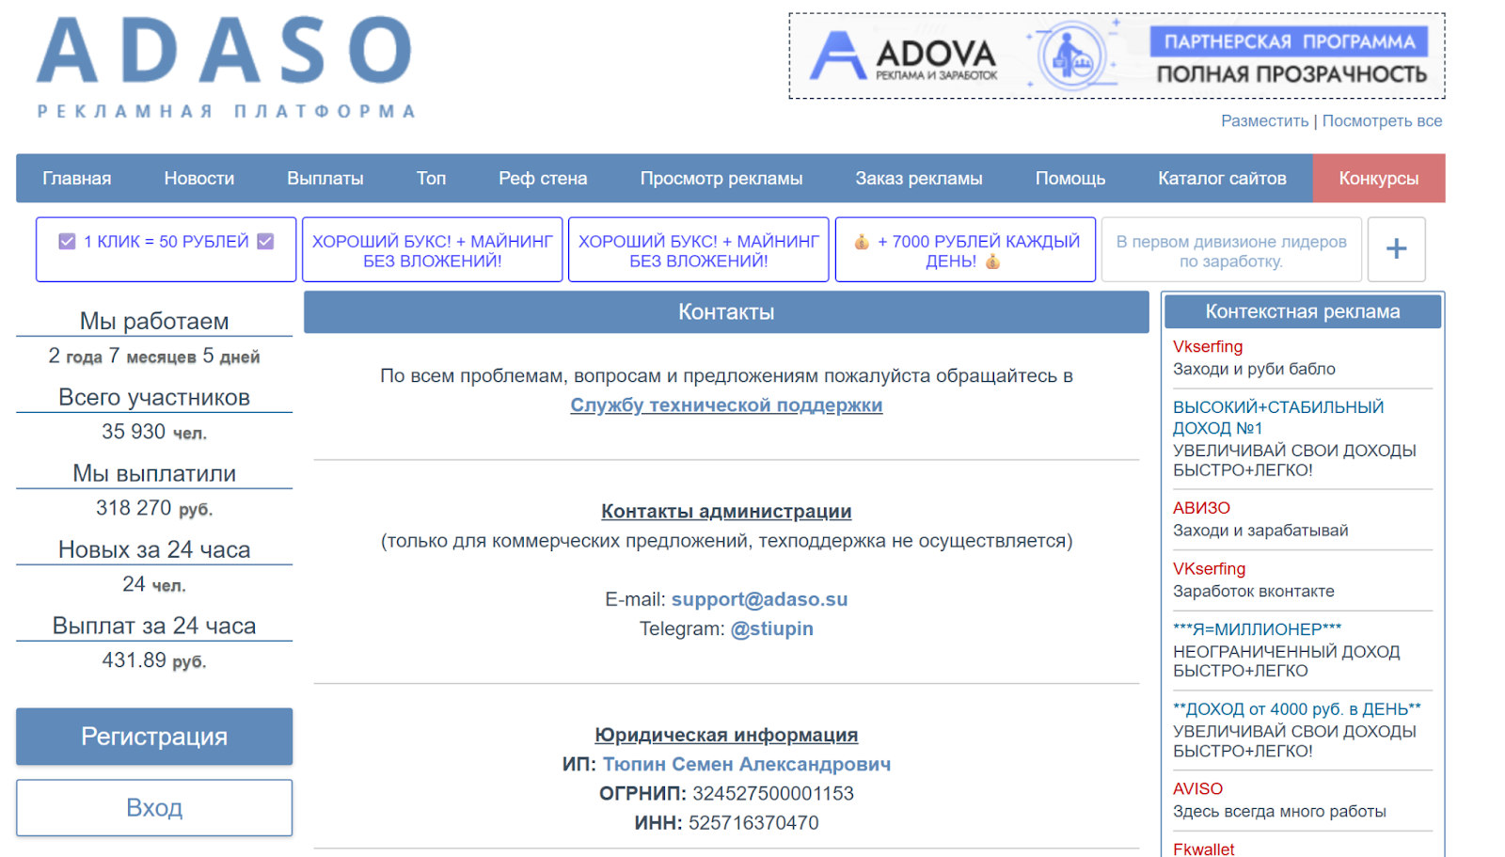Click the '318 270 руб.' payout total
Image resolution: width=1505 pixels, height=857 pixels.
point(154,508)
